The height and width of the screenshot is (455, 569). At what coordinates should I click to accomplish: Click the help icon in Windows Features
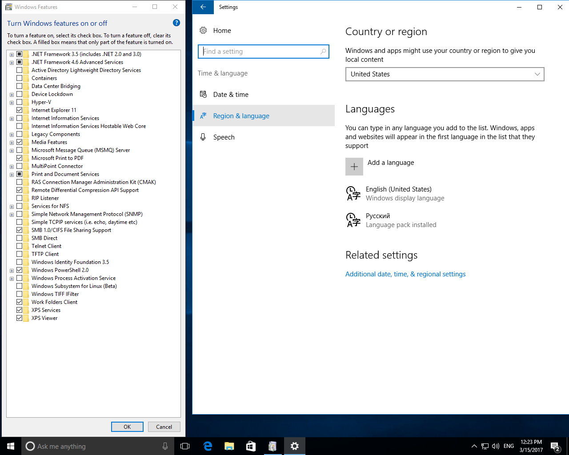tap(176, 23)
